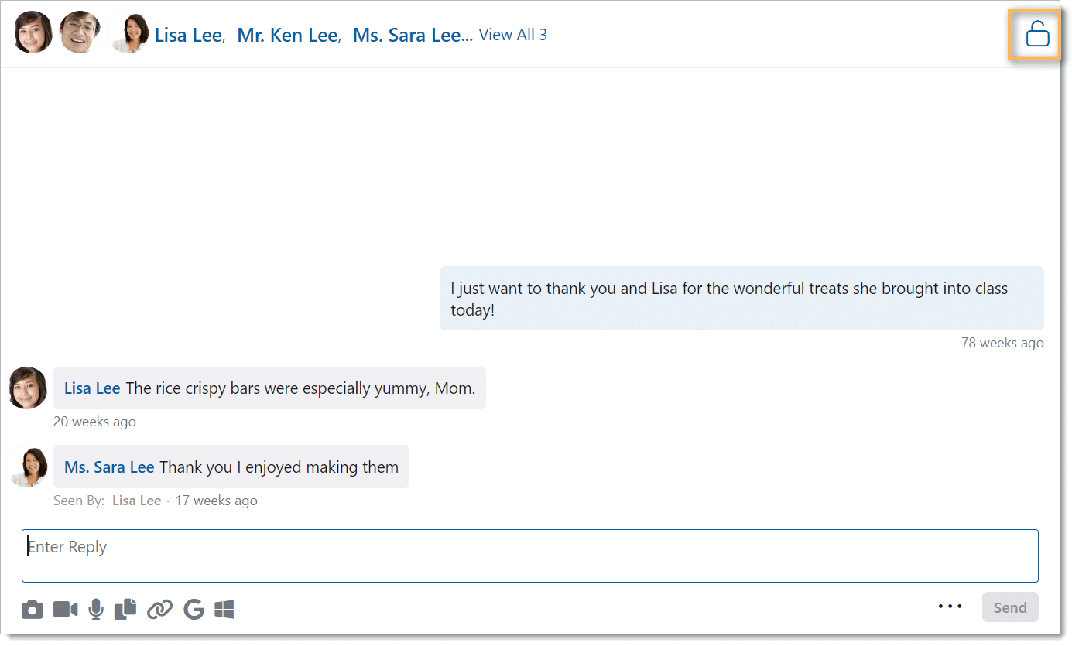The image size is (1072, 646).
Task: Click the attach files icon
Action: (x=125, y=610)
